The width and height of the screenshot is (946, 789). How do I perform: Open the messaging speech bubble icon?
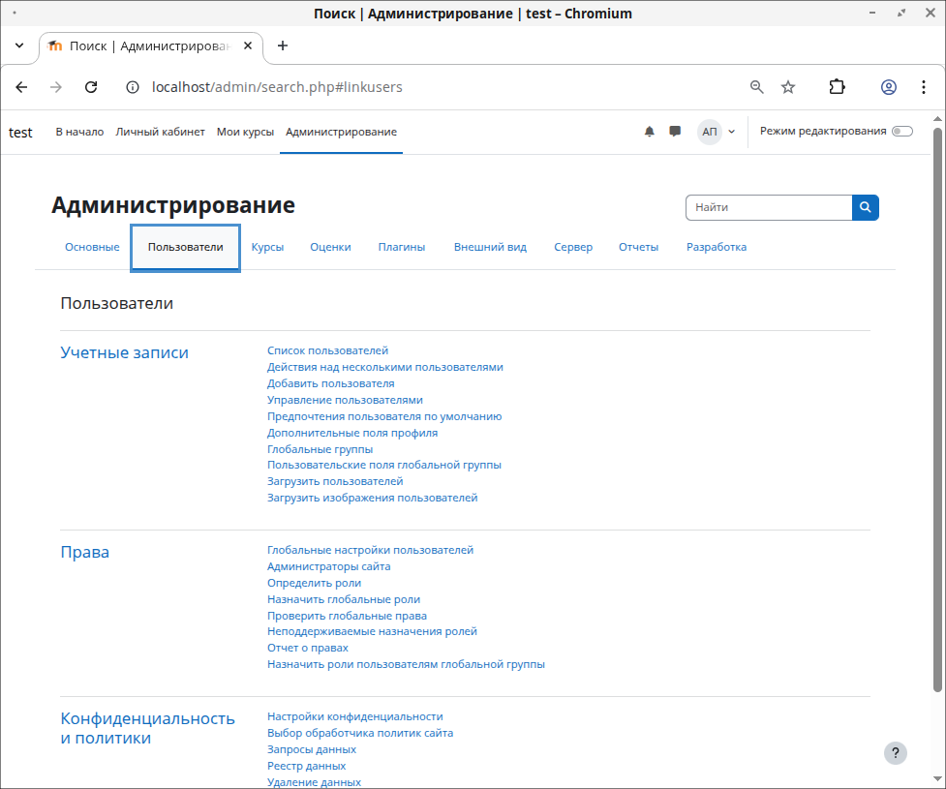click(x=675, y=132)
